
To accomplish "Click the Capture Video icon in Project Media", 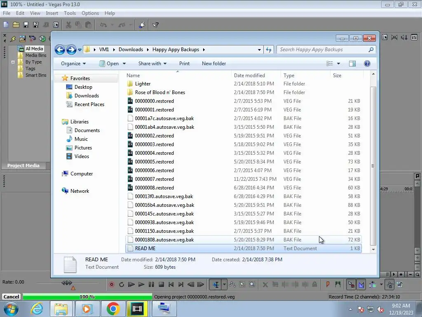I will pos(32,38).
